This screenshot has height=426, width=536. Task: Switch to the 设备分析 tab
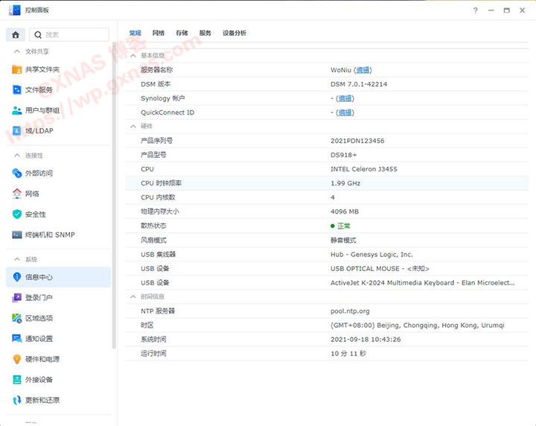click(x=234, y=34)
